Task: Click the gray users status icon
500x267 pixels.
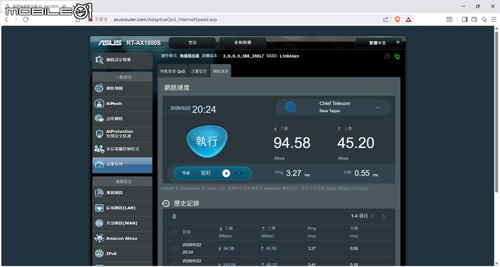Action: (387, 56)
